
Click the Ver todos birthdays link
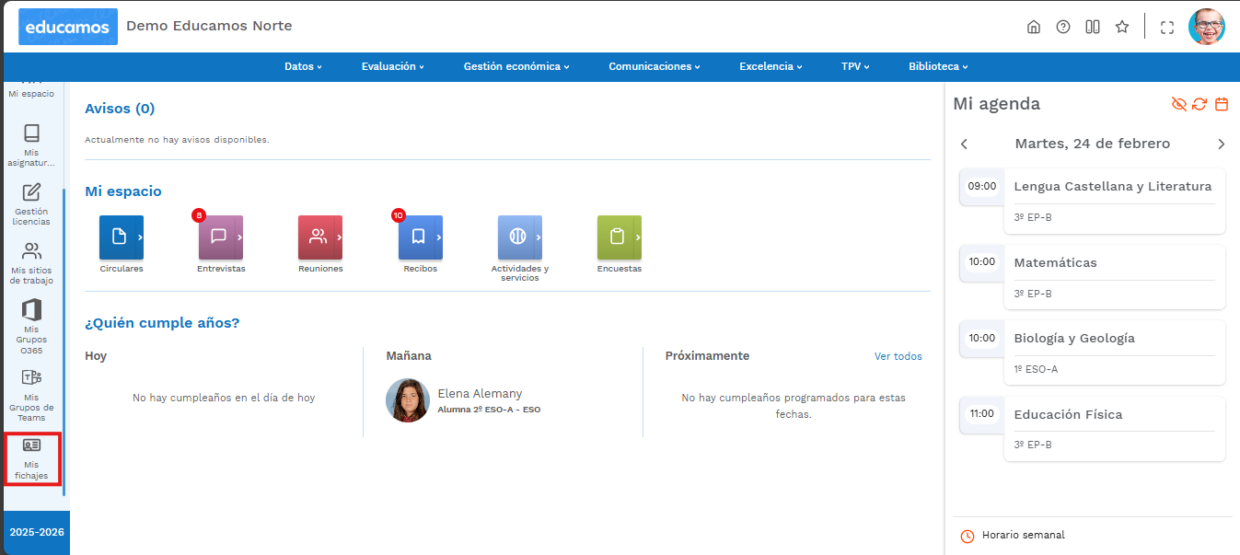click(898, 356)
